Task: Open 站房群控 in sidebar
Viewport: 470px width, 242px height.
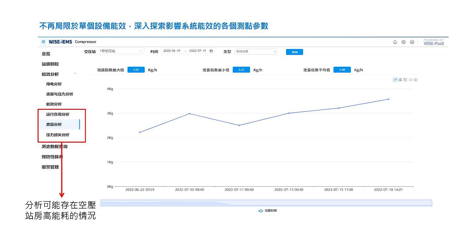Action: point(50,64)
